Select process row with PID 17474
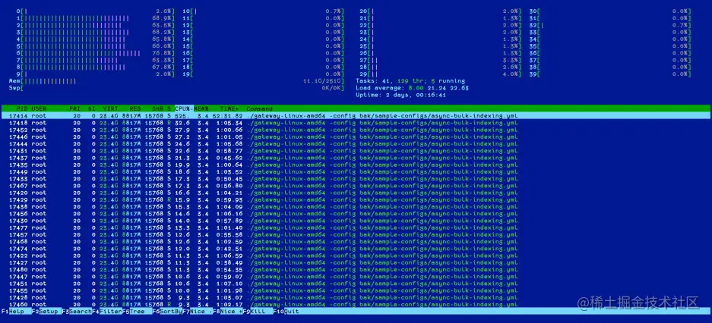Viewport: 712px width, 323px height. coord(356,248)
